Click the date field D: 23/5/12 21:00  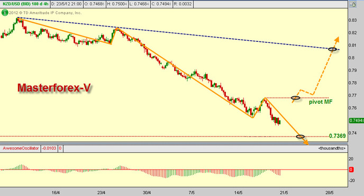tap(66, 4)
